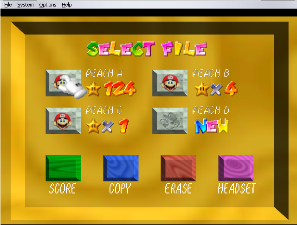Viewport: 297px width, 225px height.
Task: Click the red Erase block
Action: 178,168
